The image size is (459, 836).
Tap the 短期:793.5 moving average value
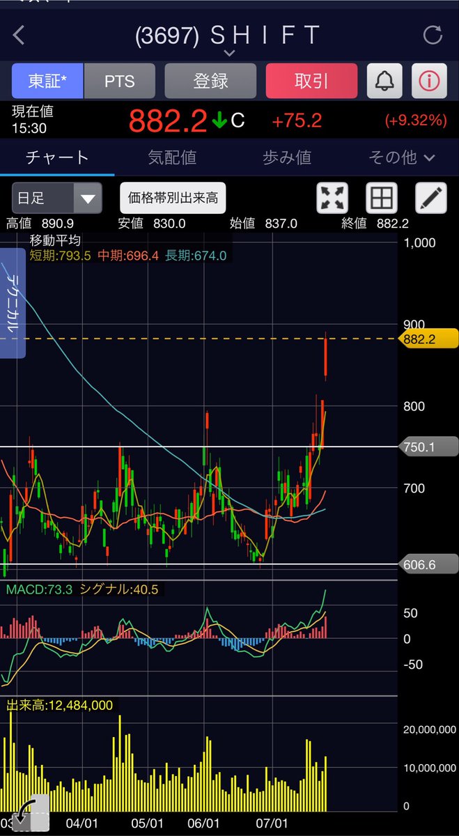click(x=61, y=256)
